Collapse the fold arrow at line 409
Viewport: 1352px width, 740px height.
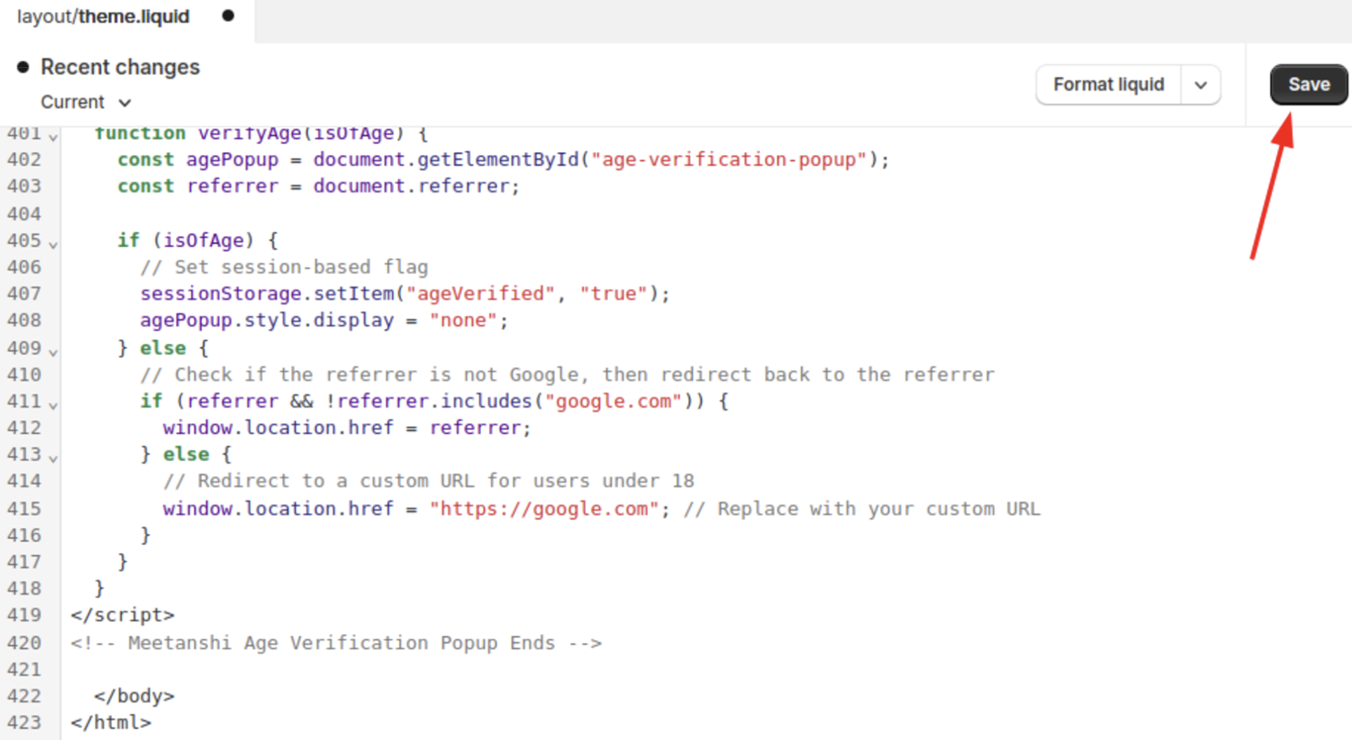point(53,351)
